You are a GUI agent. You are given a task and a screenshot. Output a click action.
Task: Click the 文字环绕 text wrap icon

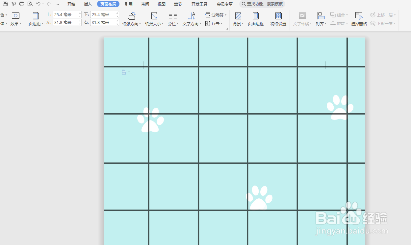[x=302, y=16]
